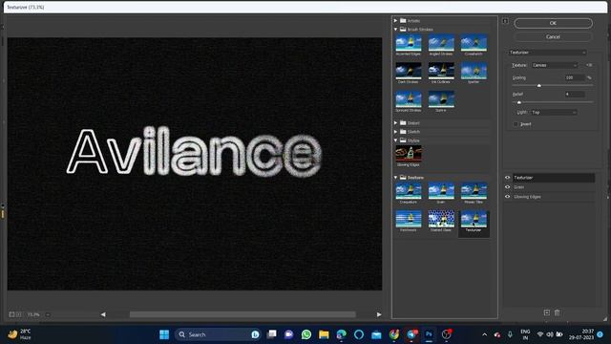Select the Mosaic Tiles filter thumbnail
The image size is (611, 344).
(x=474, y=191)
